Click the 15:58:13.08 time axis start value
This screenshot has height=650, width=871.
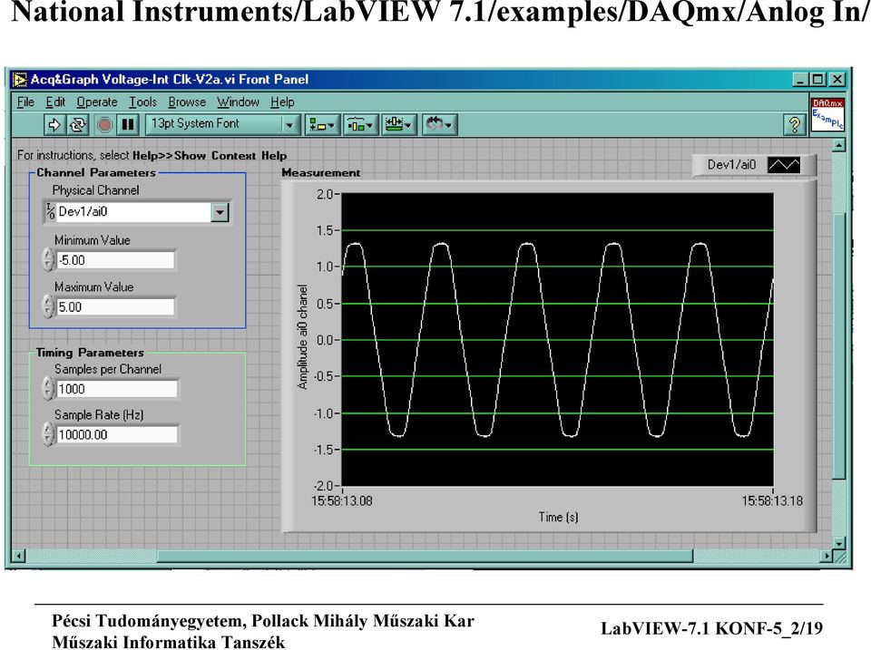click(x=342, y=501)
